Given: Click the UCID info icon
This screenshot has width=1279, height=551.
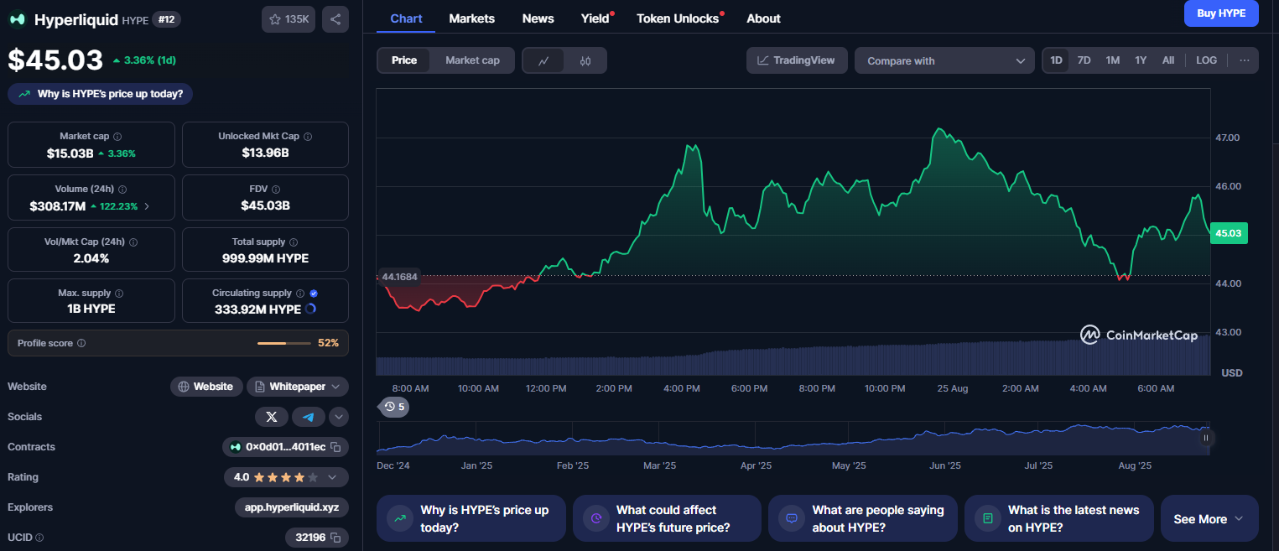Looking at the screenshot, I should [x=39, y=538].
